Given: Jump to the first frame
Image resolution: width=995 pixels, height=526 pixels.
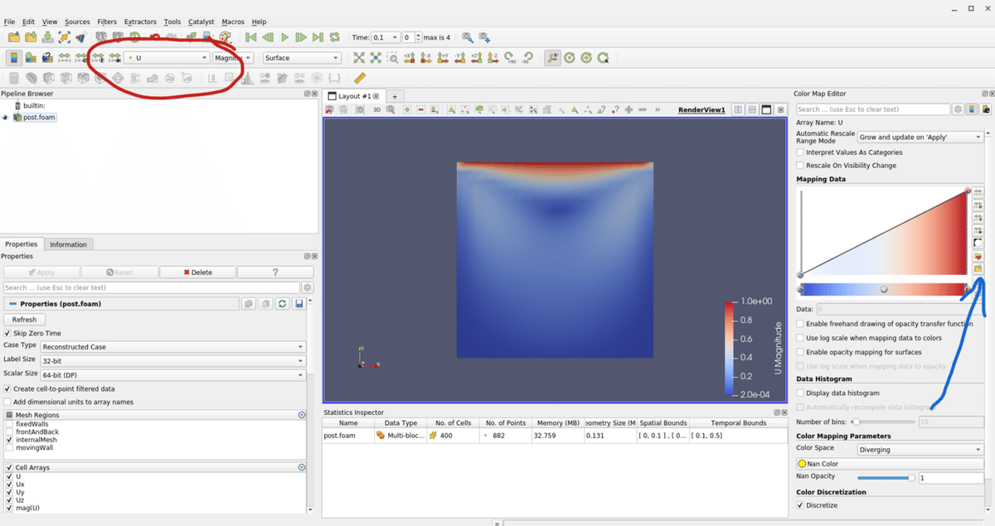Looking at the screenshot, I should pos(250,37).
